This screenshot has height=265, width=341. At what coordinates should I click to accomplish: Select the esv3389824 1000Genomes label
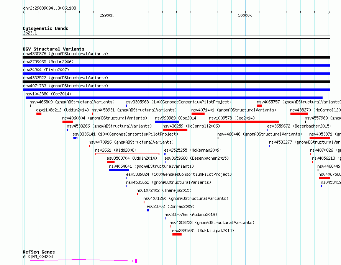(x=179, y=174)
